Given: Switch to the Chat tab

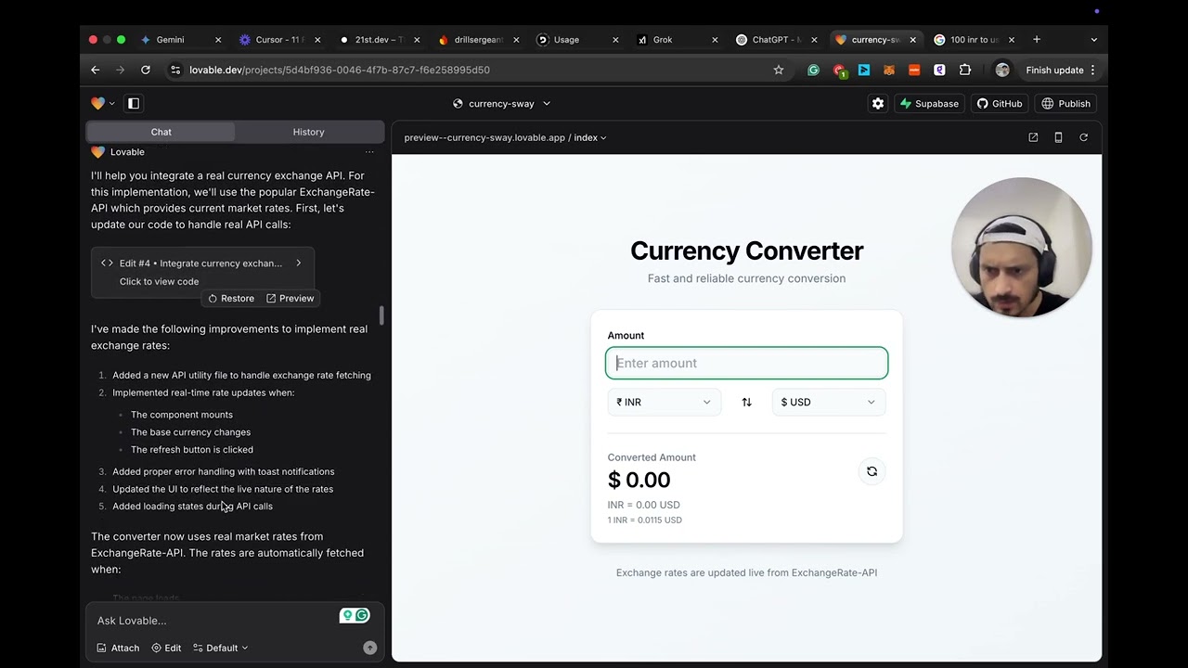Looking at the screenshot, I should [161, 132].
